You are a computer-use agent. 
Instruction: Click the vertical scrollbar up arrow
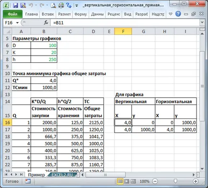tap(202, 34)
